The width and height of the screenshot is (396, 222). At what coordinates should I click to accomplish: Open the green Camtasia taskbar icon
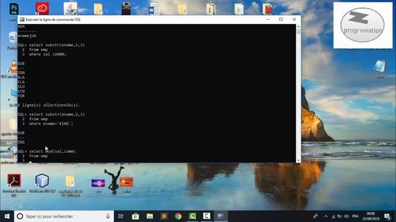192,216
